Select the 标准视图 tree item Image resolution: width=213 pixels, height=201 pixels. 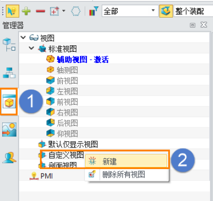tap(62, 49)
